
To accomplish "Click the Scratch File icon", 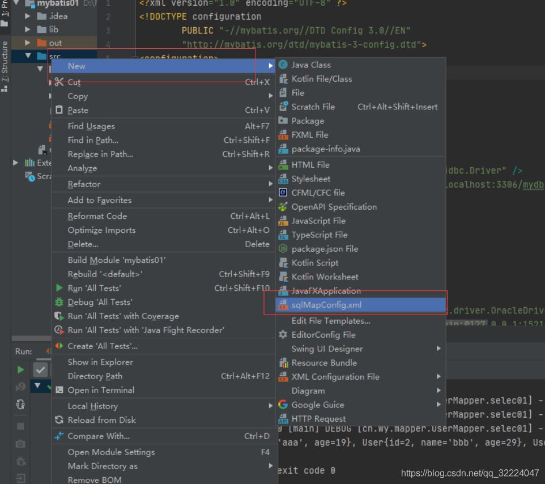I will pyautogui.click(x=283, y=107).
